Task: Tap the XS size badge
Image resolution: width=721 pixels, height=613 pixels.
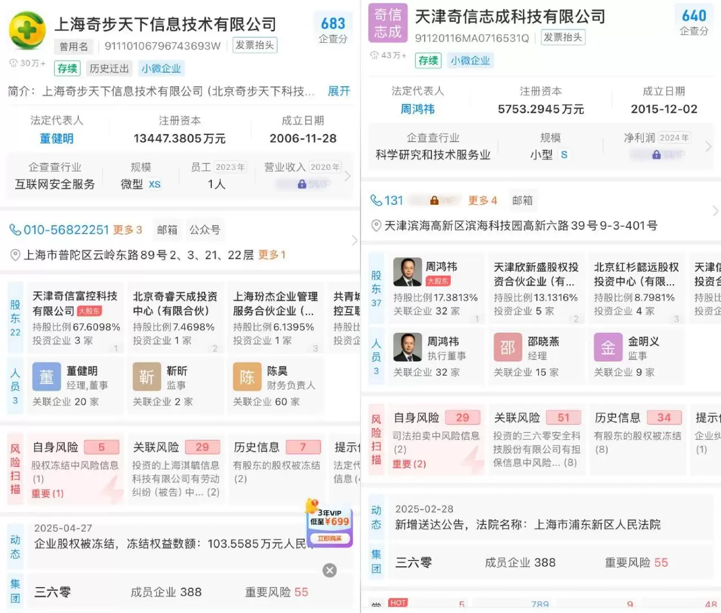Action: coord(154,184)
